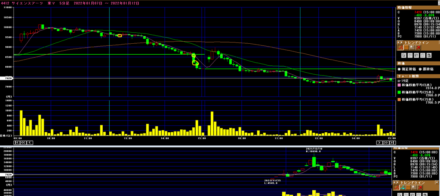Select red arrow tool in top chart sidebar
Image resolution: width=440 pixels, height=196 pixels.
point(418,47)
